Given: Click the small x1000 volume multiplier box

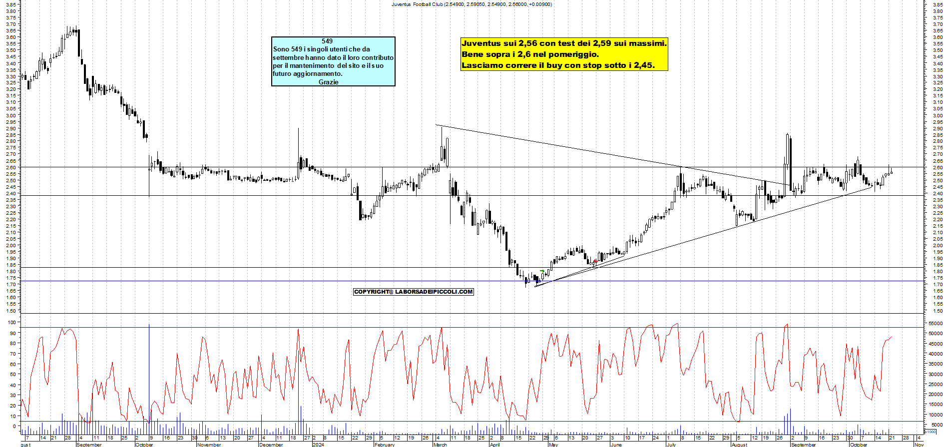Looking at the screenshot, I should coord(931,432).
